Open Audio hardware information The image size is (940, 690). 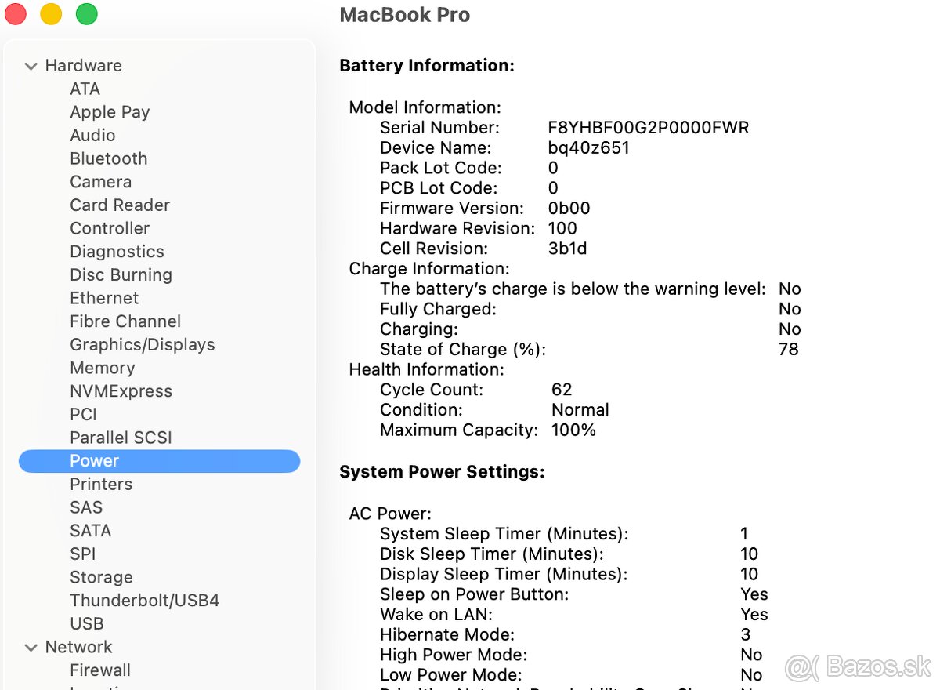tap(92, 135)
